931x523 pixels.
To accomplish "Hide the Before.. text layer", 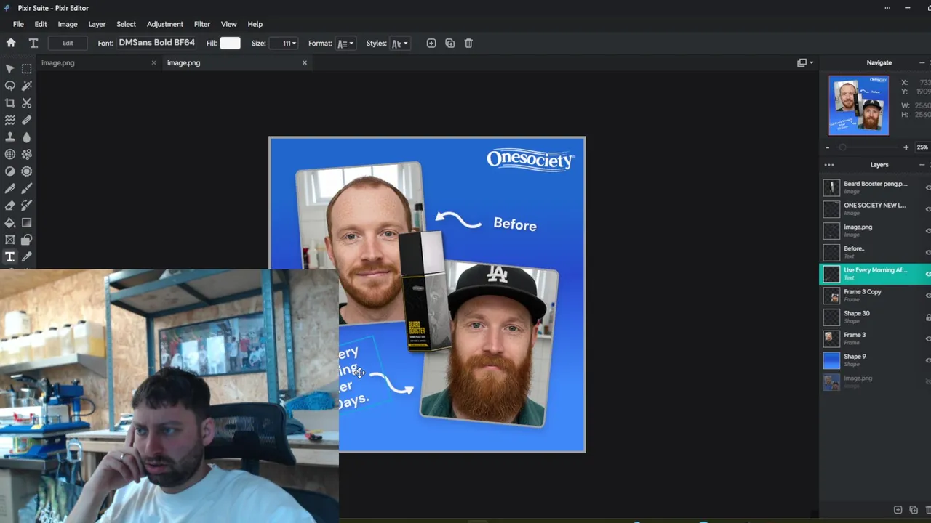I will pyautogui.click(x=927, y=252).
